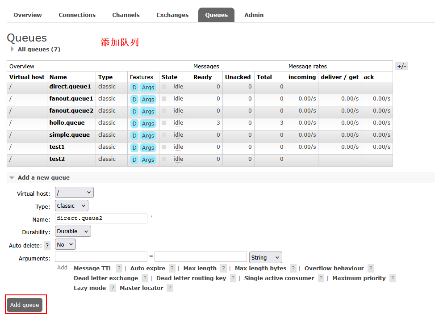Screen dimensions: 435x319
Task: Open the Virtual host dropdown
Action: click(74, 193)
